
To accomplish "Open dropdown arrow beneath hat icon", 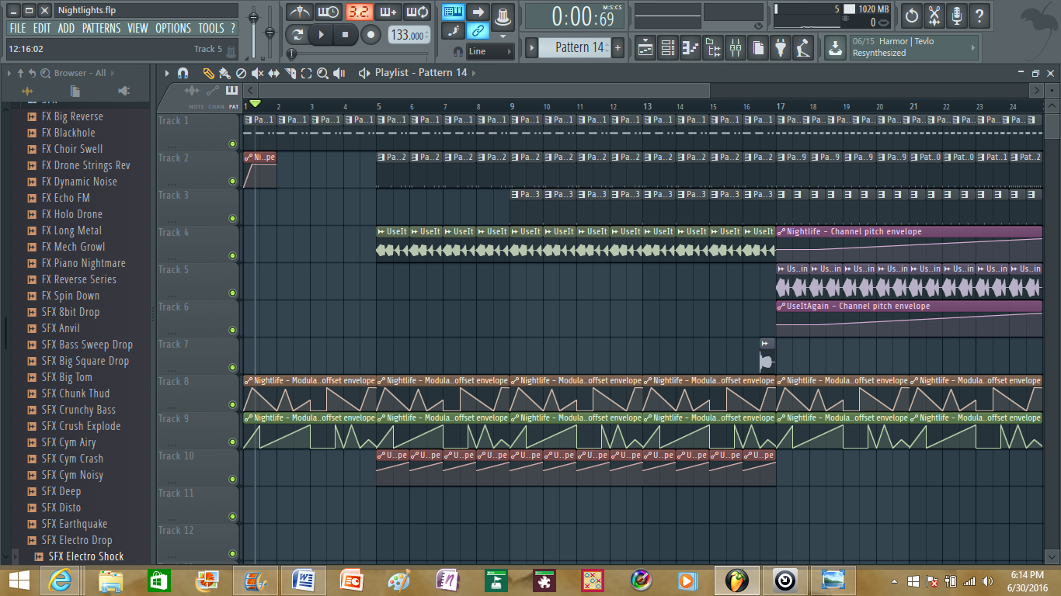I will tap(503, 36).
